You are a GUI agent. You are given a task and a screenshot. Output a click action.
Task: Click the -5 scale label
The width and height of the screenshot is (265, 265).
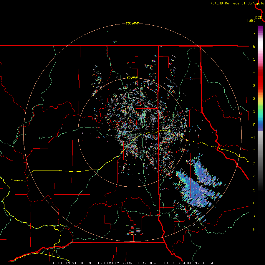253,190
